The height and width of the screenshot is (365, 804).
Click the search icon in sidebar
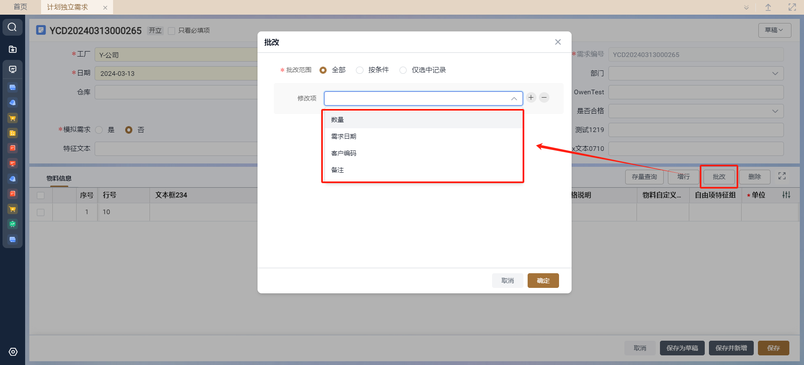pyautogui.click(x=12, y=27)
